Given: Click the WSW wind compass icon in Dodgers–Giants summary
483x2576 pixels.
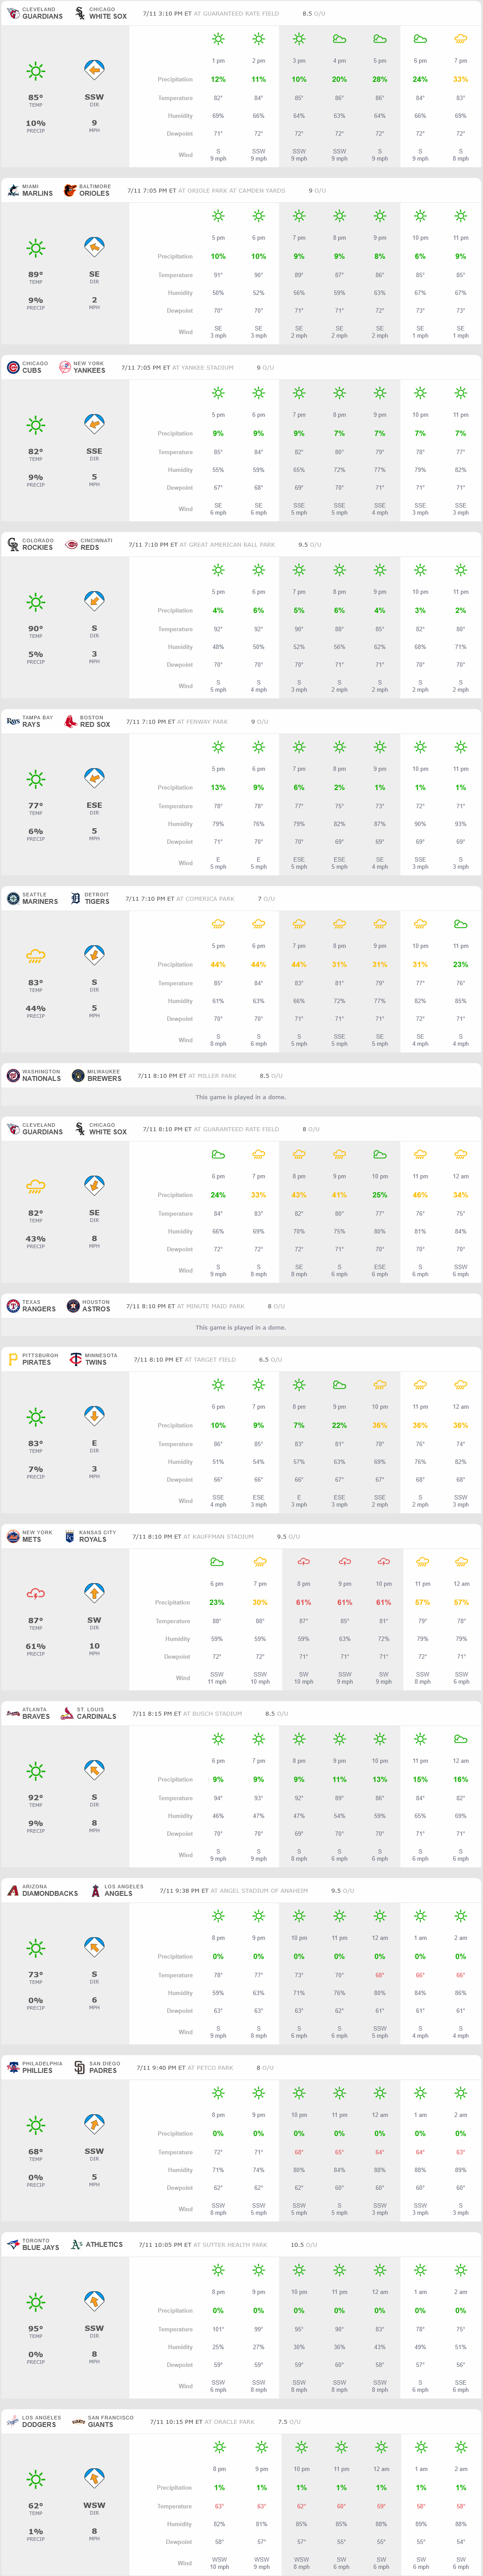Looking at the screenshot, I should click(94, 2478).
